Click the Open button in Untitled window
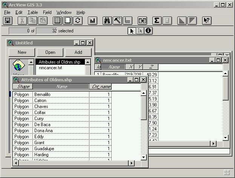This screenshot has width=235, height=178. click(50, 52)
